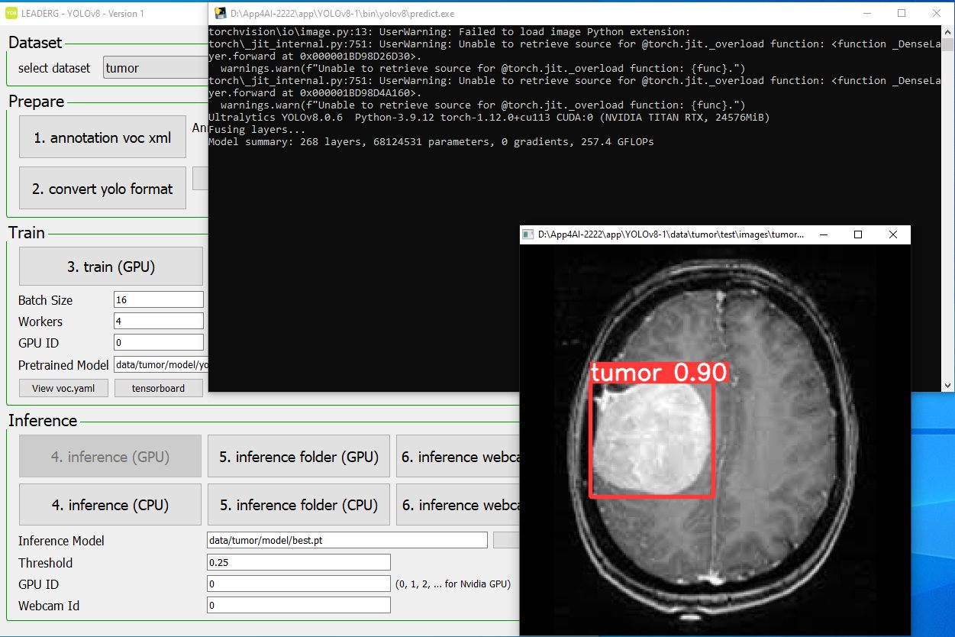Screen dimensions: 955x637
Task: Click the Dataset section heading
Action: coord(35,43)
